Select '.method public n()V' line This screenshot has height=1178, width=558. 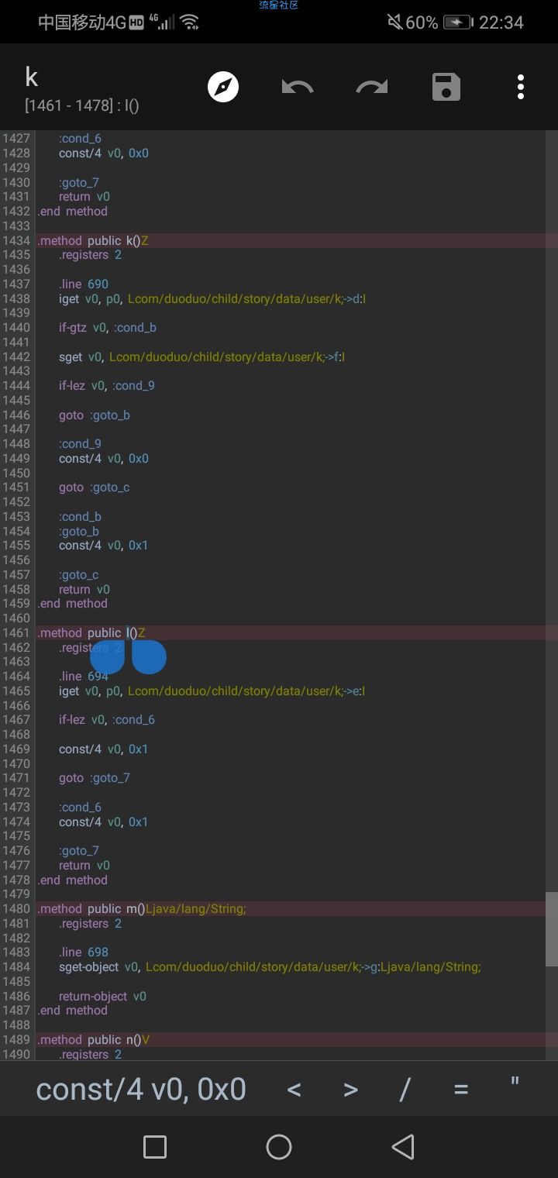click(x=94, y=1040)
